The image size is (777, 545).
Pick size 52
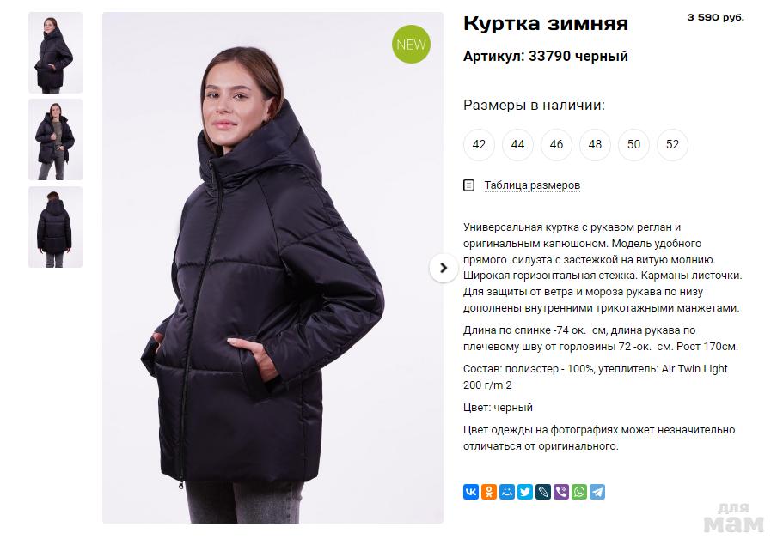pyautogui.click(x=672, y=144)
